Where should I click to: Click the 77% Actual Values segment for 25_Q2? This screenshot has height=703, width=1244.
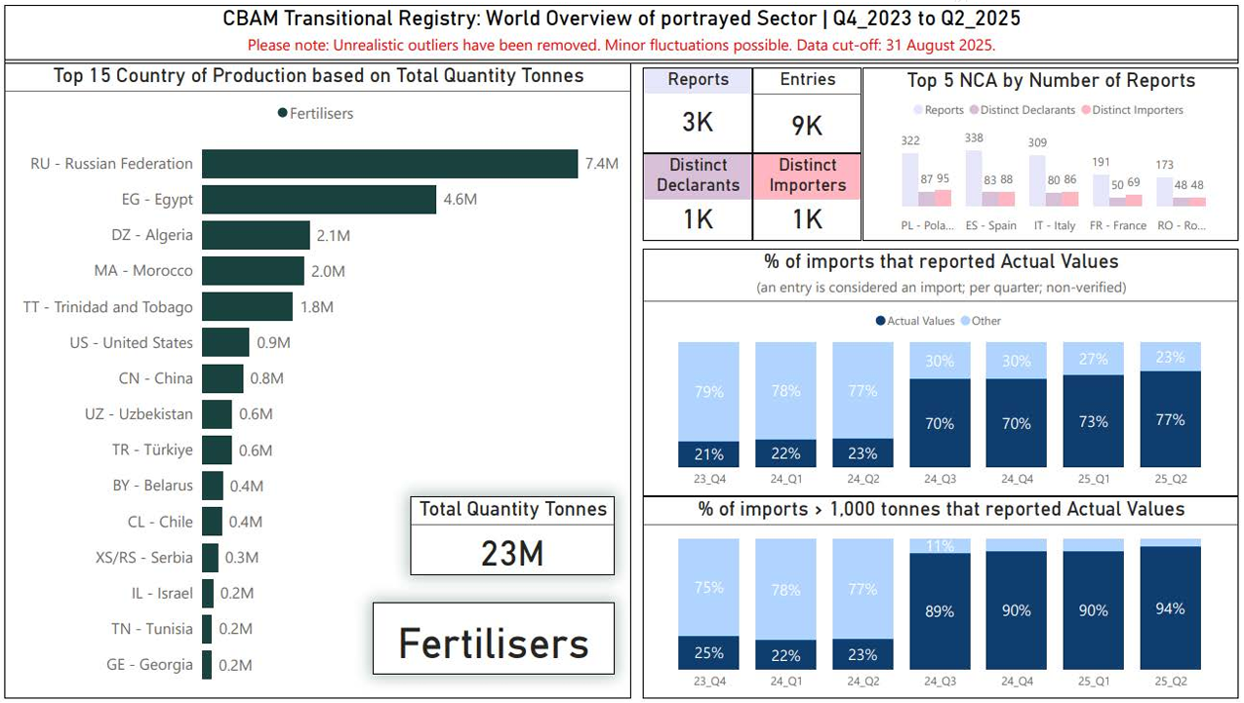1170,419
